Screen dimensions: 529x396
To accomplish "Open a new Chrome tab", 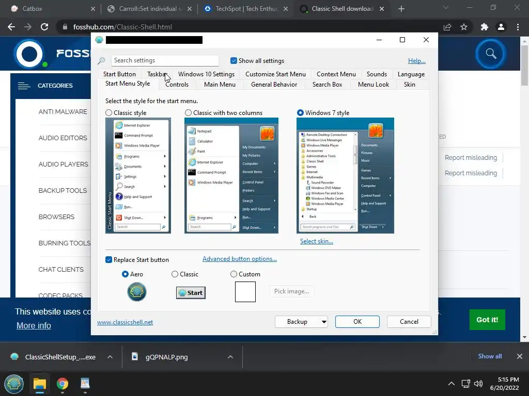I will tap(401, 9).
